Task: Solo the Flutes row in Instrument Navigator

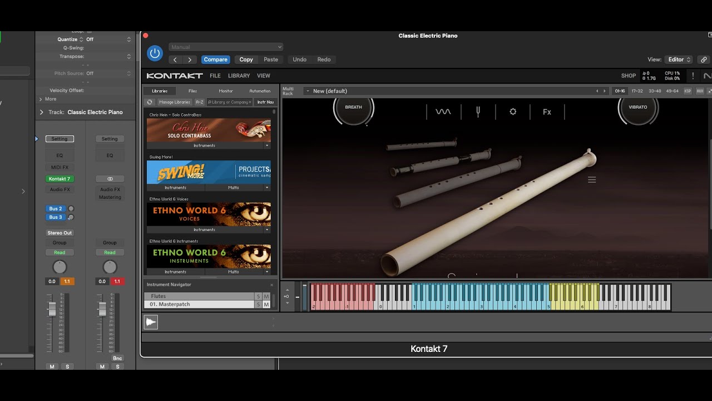Action: [x=258, y=296]
